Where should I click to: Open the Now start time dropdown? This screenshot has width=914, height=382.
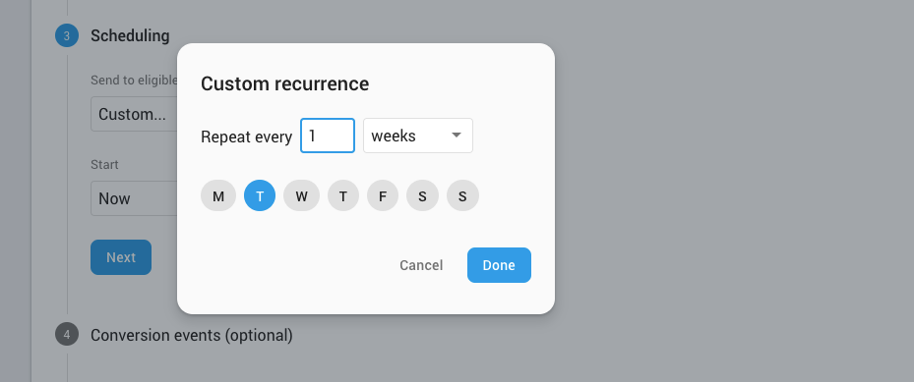(134, 198)
